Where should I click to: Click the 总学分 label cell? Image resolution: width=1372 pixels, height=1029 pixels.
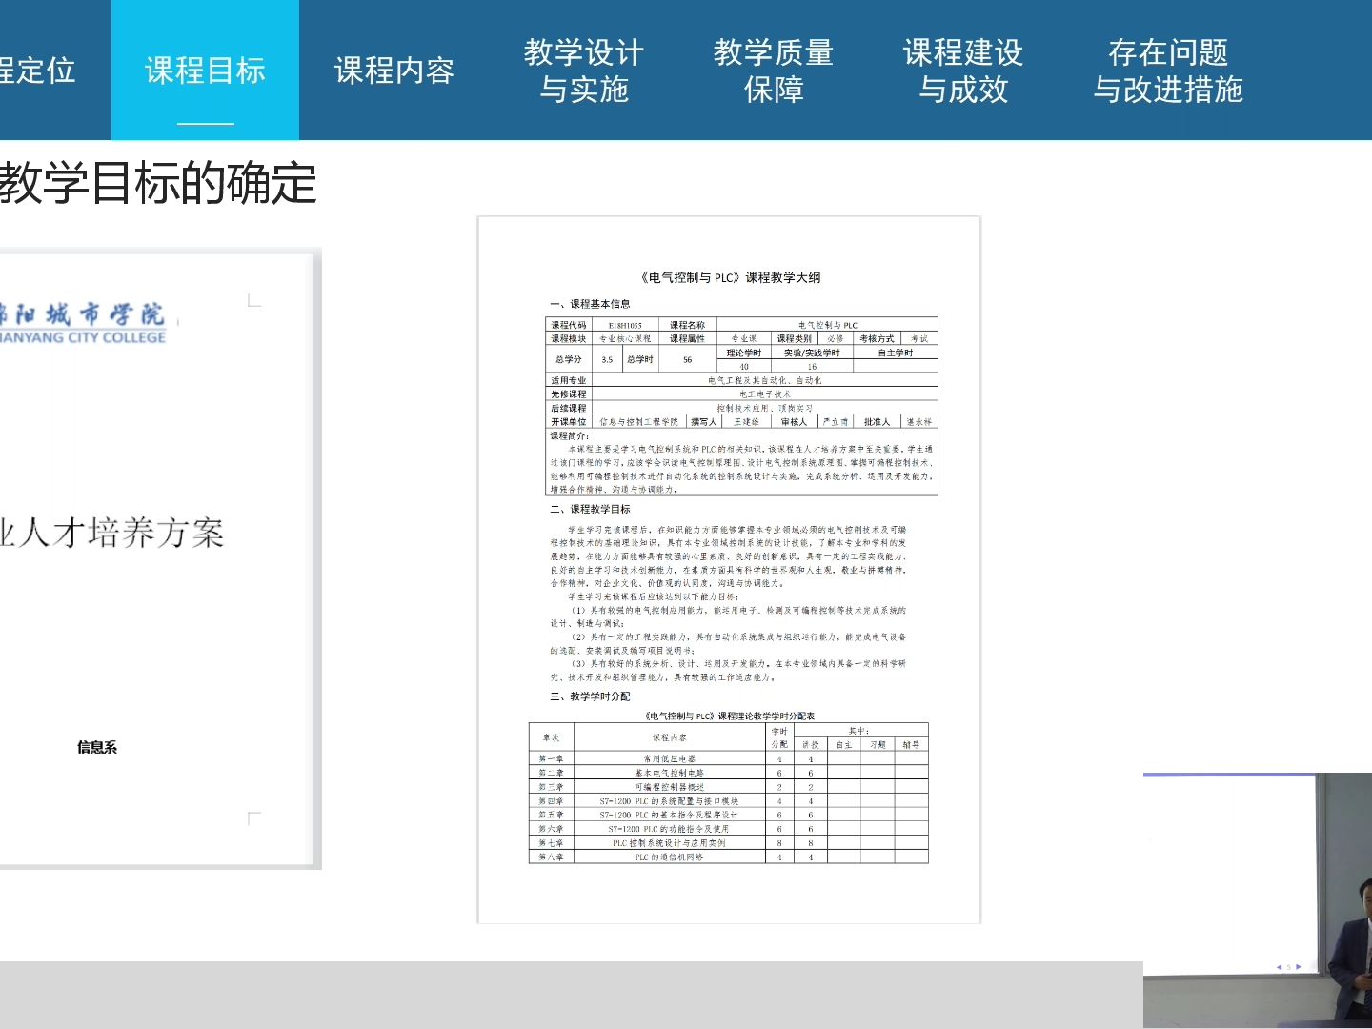coord(569,359)
